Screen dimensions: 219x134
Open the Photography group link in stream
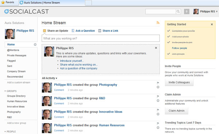(x=108, y=85)
